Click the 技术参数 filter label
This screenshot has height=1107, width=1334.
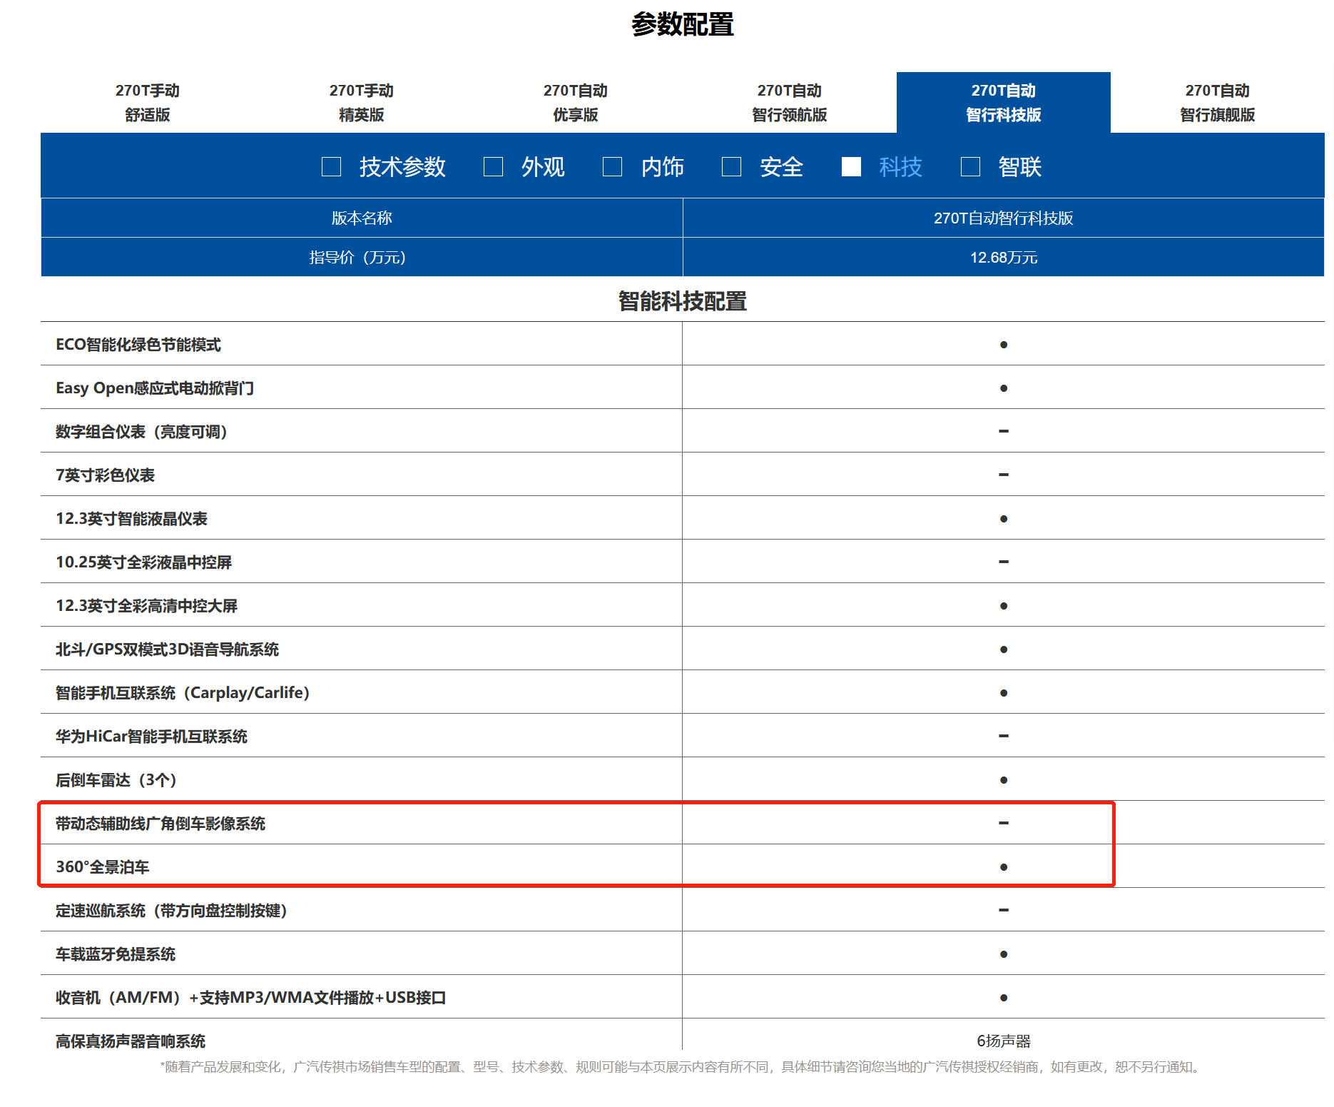[x=402, y=167]
